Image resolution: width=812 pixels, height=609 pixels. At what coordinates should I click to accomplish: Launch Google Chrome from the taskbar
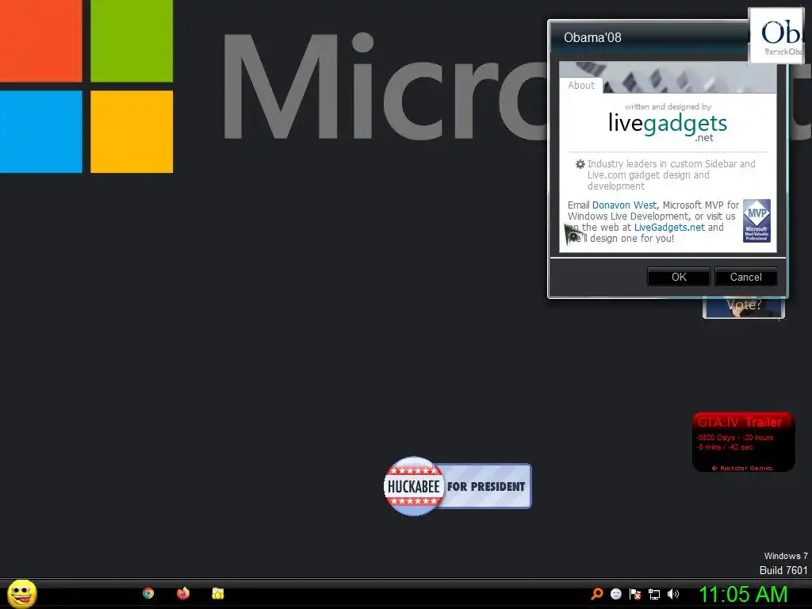[148, 593]
